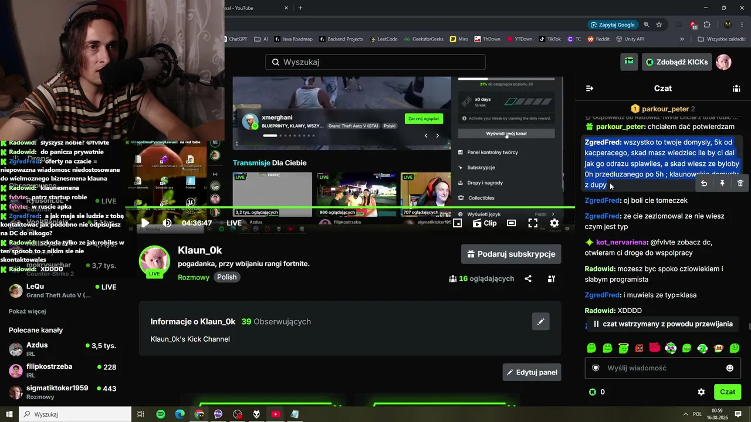Open the stream options icon beside share
Image resolution: width=751 pixels, height=422 pixels.
point(552,279)
